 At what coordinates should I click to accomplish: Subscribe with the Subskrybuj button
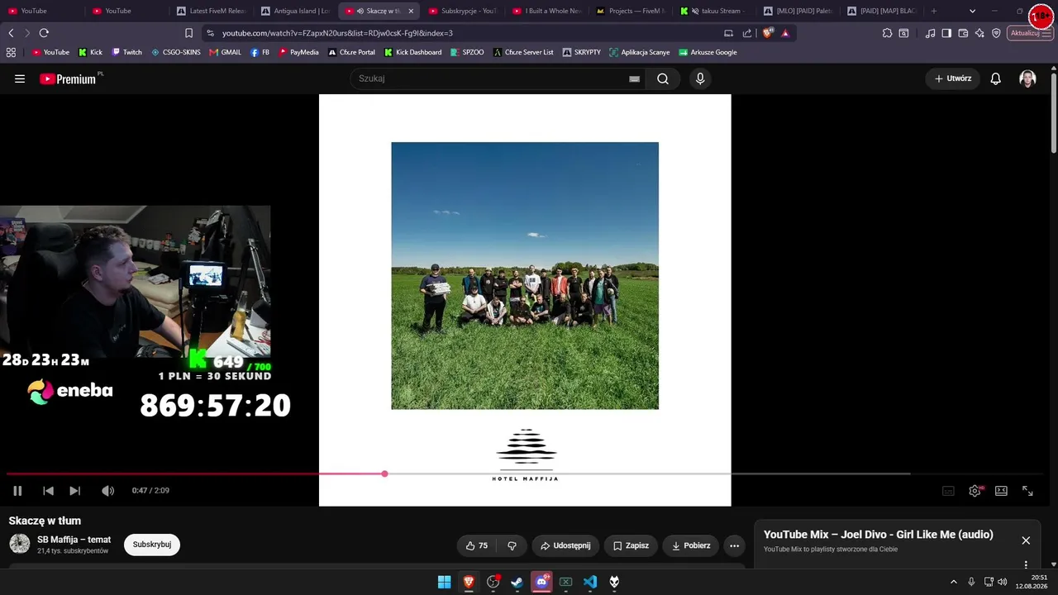pos(152,545)
